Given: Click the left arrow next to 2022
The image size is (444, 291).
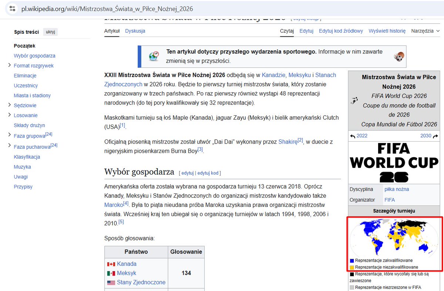Looking at the screenshot, I should [353, 136].
